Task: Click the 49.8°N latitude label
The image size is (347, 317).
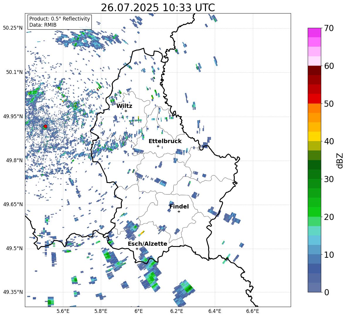Action: click(14, 160)
